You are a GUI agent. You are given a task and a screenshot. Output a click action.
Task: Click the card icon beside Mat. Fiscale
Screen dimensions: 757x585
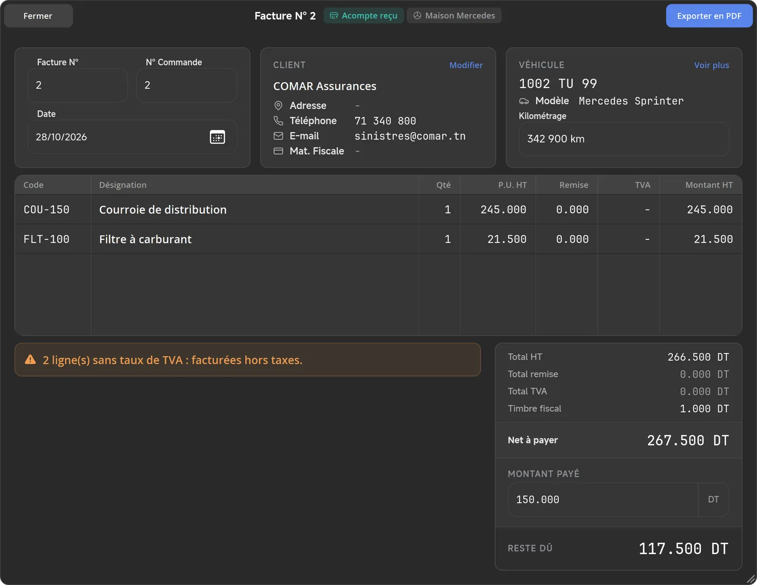pyautogui.click(x=278, y=151)
